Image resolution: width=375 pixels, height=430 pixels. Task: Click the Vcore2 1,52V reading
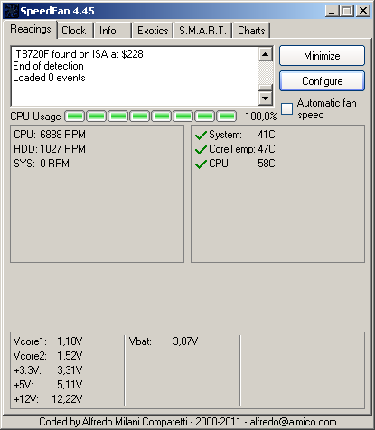point(48,356)
